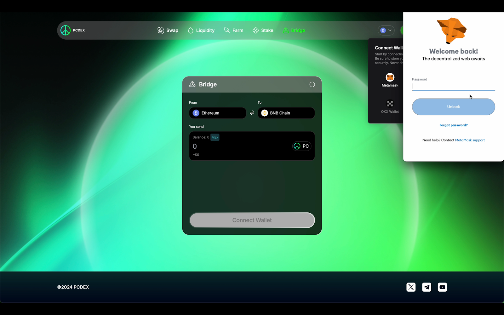Click the Balance: 0 label
This screenshot has height=315, width=504.
201,137
